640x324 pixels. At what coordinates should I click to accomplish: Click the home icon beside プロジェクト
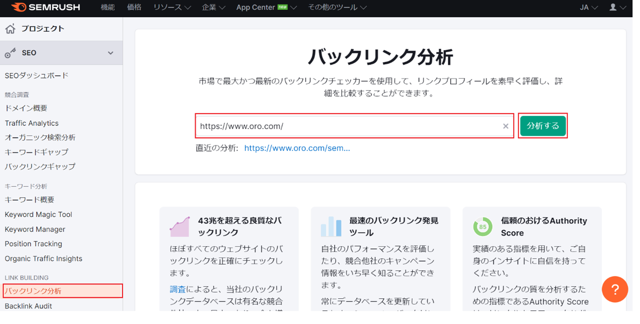click(10, 29)
